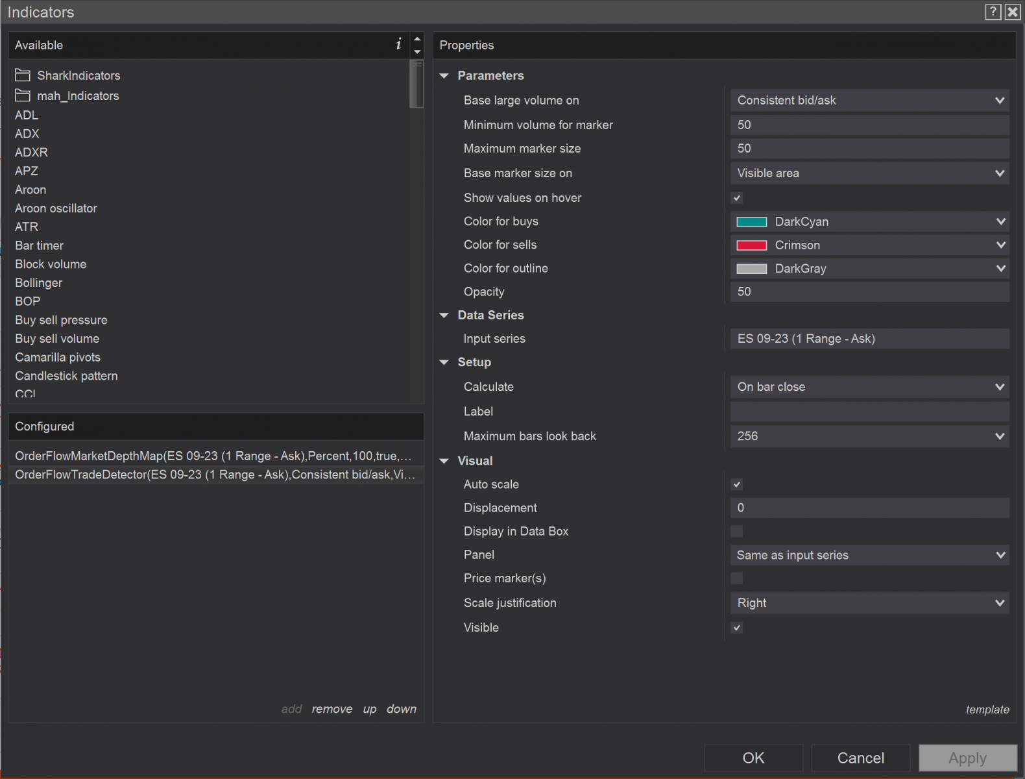Open the Base large volume on dropdown

869,101
